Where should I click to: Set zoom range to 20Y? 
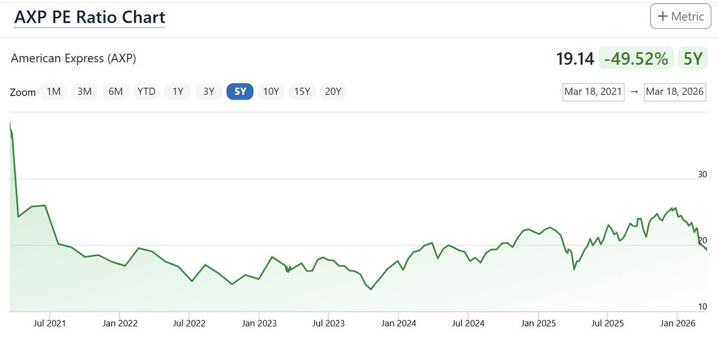(333, 91)
